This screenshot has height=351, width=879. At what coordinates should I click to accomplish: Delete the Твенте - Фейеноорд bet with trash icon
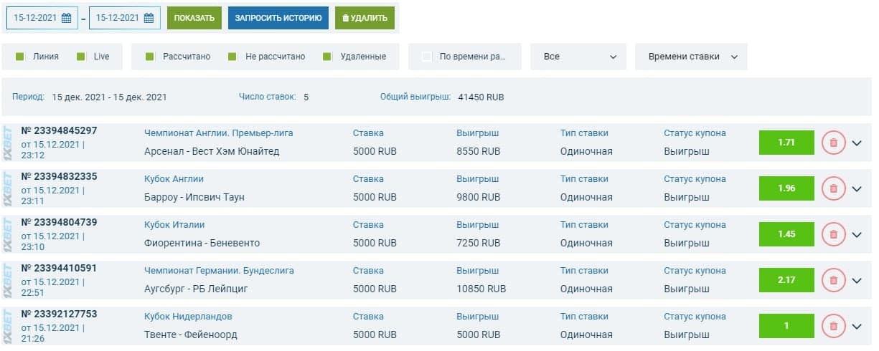(x=833, y=326)
